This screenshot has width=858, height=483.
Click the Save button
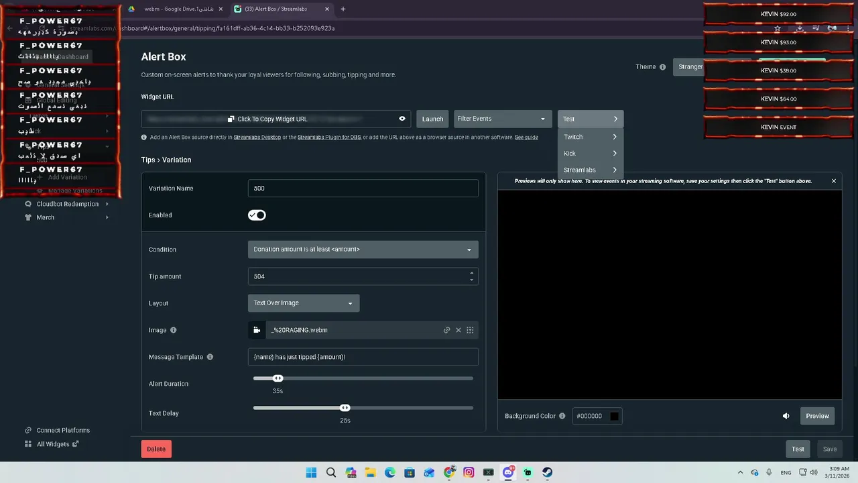(x=830, y=449)
